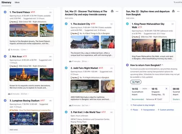Viewport: 182px width, 134px height.
Task: Open more options for Wat Arun card
Action: coord(50,56)
